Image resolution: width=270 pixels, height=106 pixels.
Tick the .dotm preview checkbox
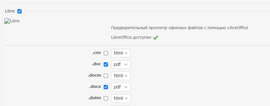point(106,98)
